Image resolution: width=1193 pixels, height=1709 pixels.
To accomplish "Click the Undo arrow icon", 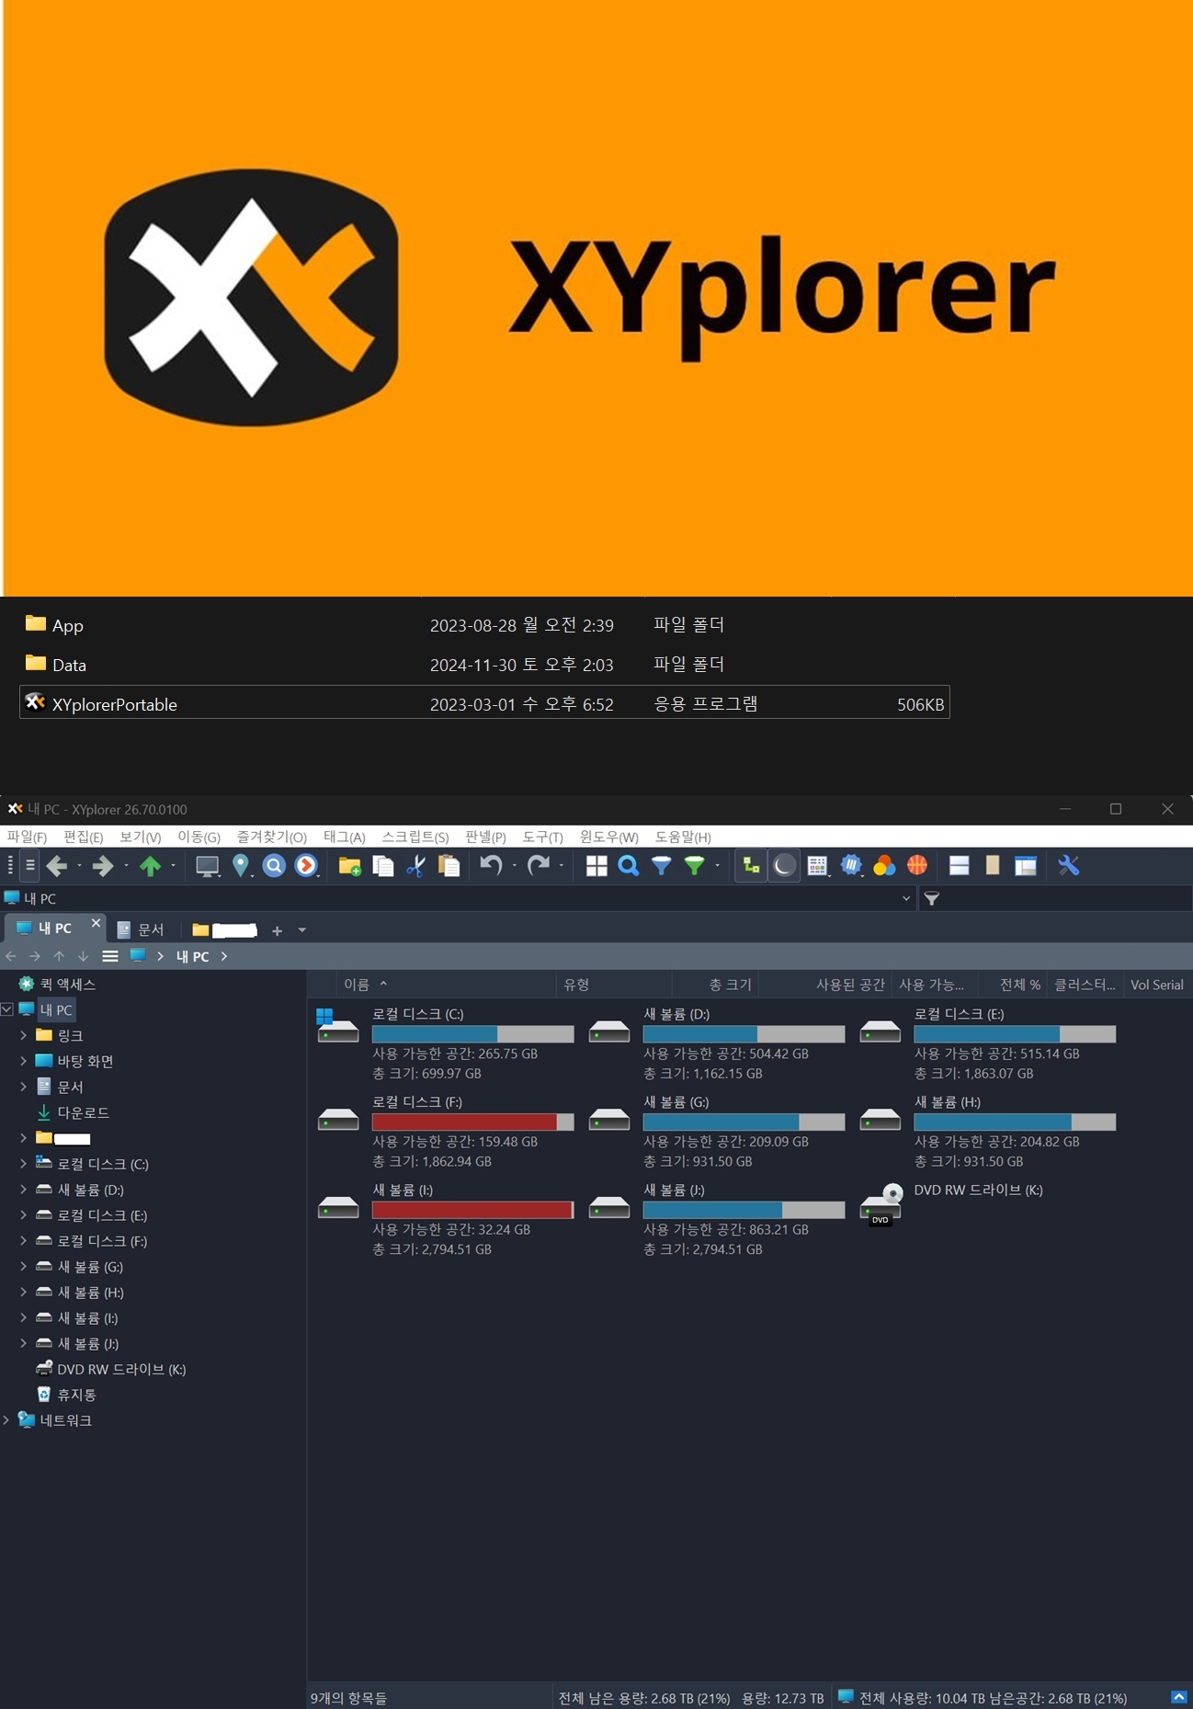I will click(491, 865).
